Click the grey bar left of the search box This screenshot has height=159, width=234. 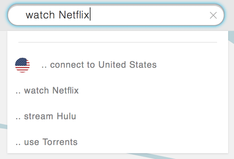click(4, 15)
